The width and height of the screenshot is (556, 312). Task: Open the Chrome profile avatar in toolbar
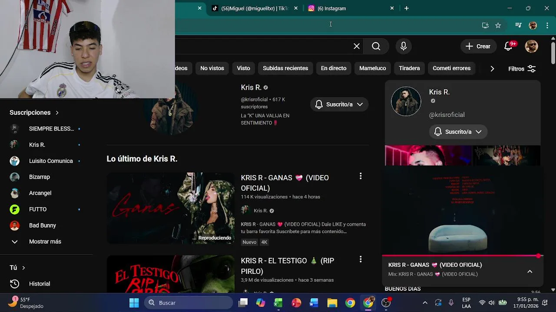click(x=533, y=26)
